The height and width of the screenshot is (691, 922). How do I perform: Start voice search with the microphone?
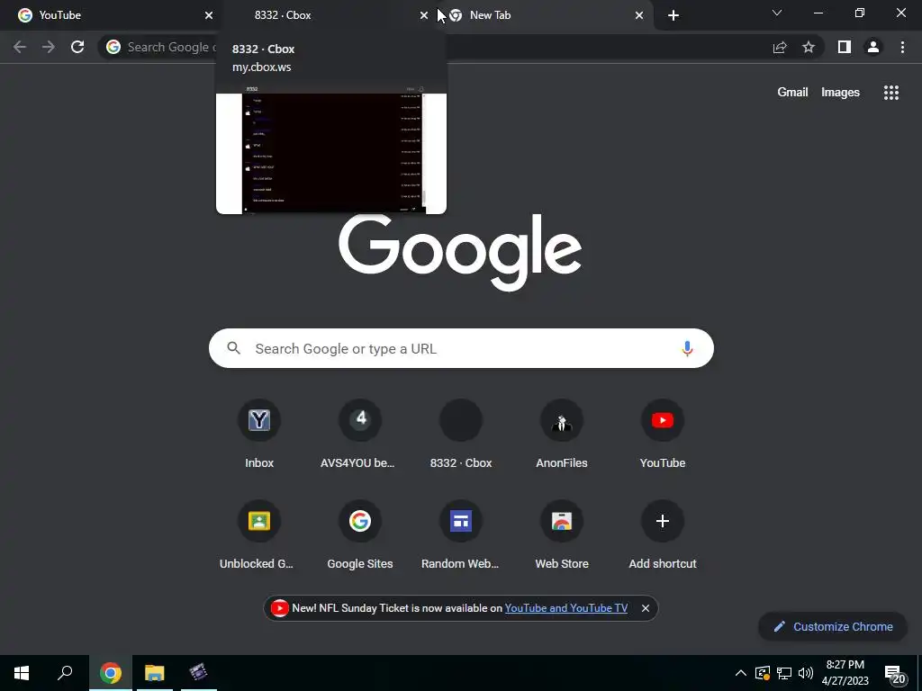(x=687, y=348)
